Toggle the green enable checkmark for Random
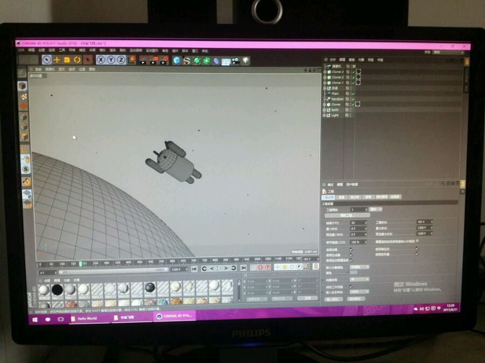Viewport: 485px width, 363px height. (353, 99)
